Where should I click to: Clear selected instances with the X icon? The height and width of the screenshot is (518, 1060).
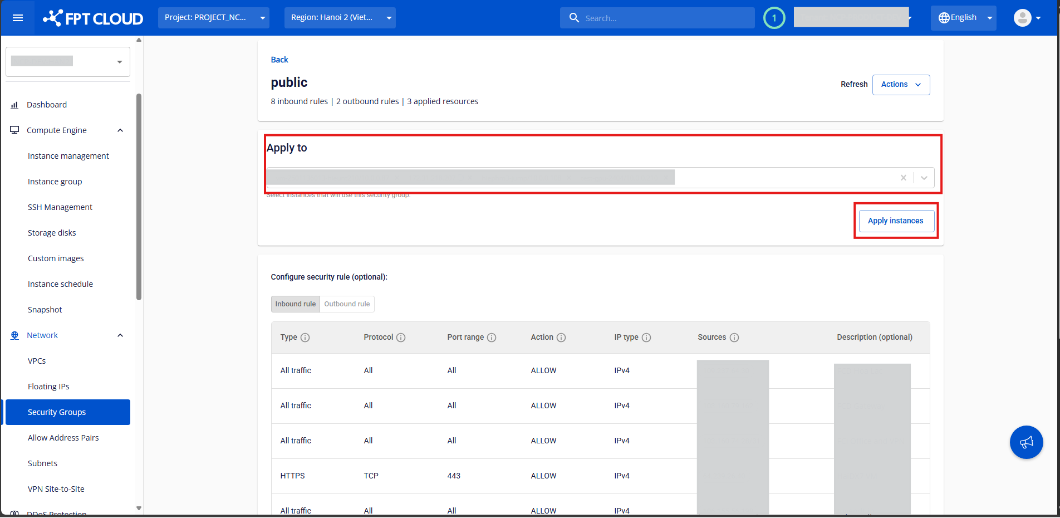[903, 178]
